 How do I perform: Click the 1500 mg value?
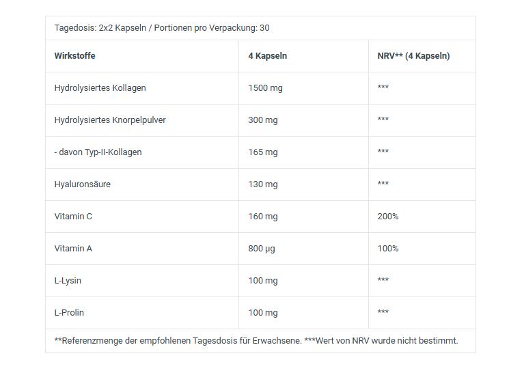pyautogui.click(x=265, y=88)
